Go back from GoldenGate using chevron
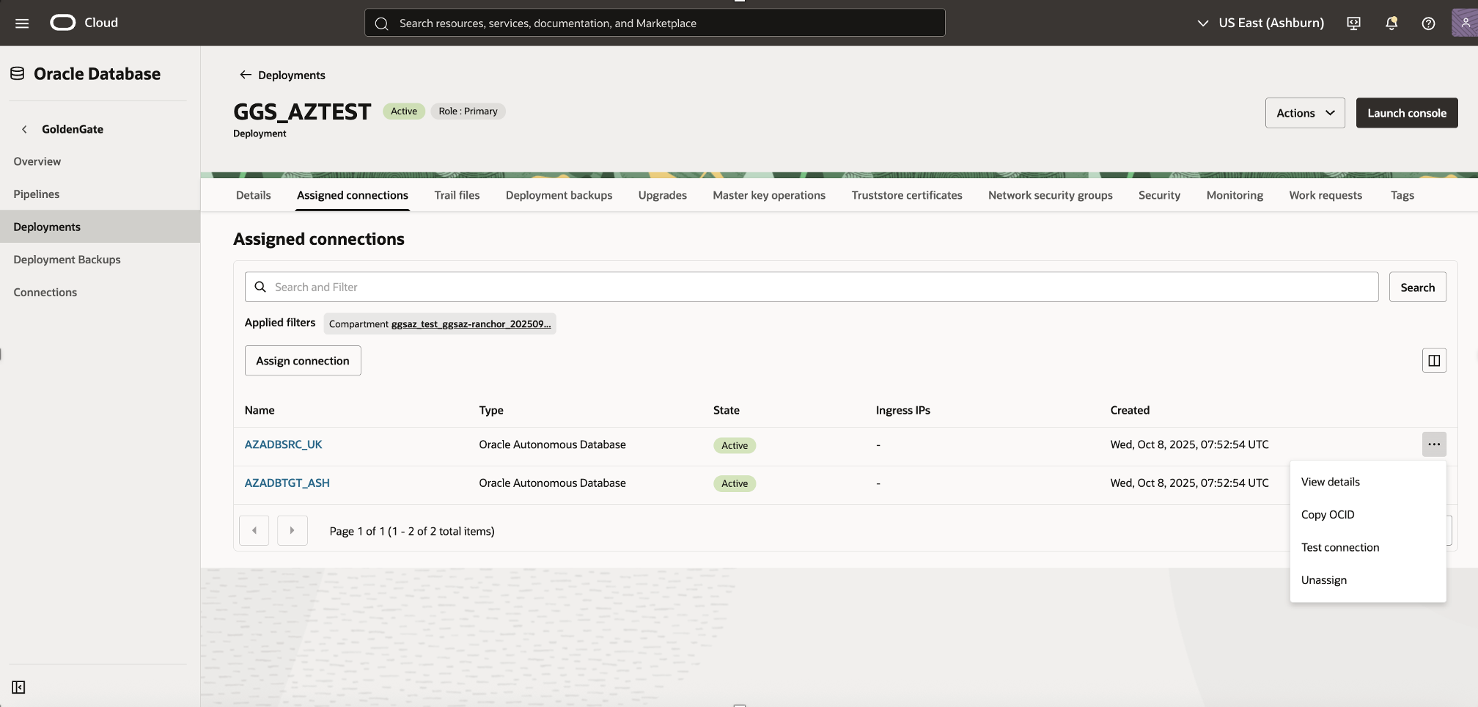 pos(24,129)
